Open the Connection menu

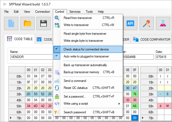coord(42,12)
